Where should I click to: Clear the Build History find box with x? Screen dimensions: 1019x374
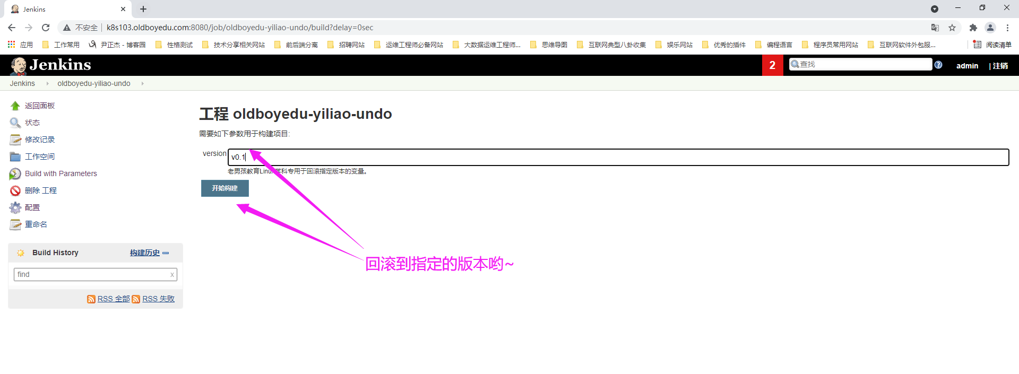[172, 275]
